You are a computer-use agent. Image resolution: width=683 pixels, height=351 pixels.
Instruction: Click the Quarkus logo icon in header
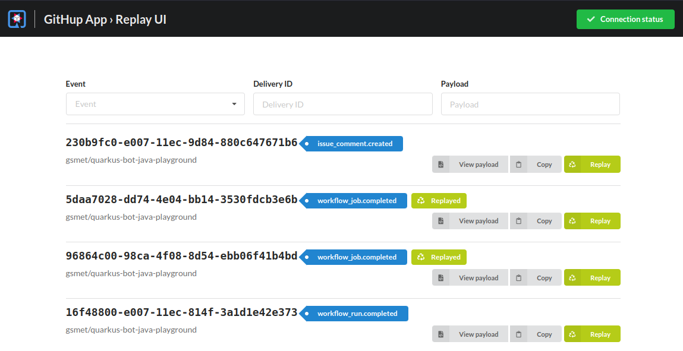coord(17,19)
